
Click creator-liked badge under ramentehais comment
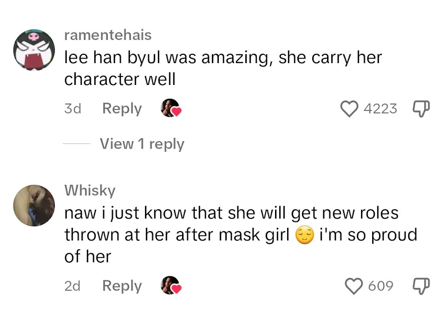point(171,108)
